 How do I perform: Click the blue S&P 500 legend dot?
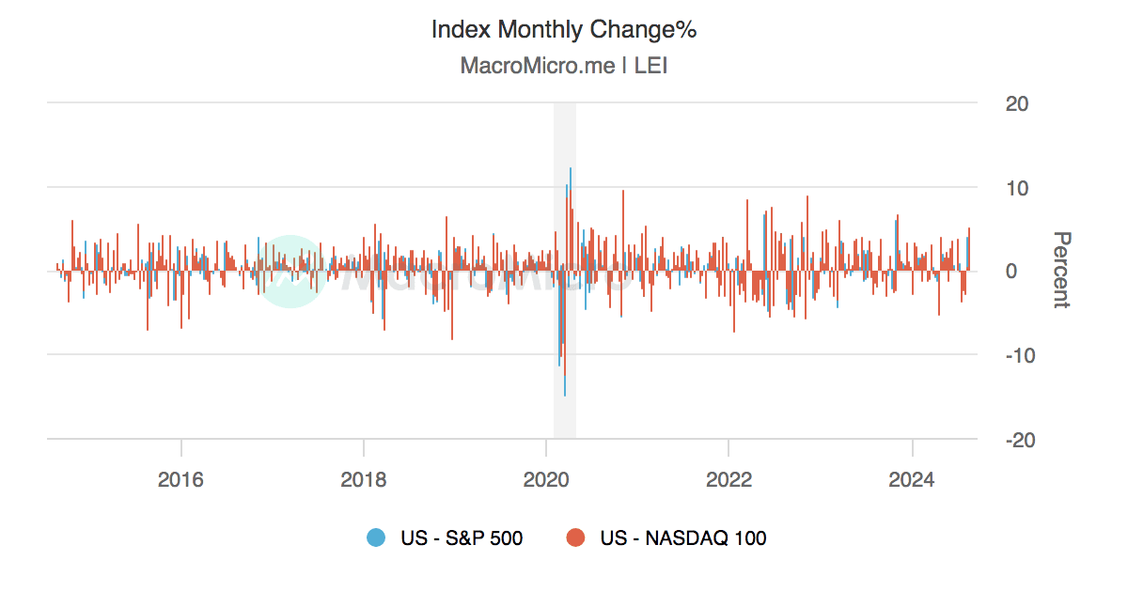[x=376, y=538]
